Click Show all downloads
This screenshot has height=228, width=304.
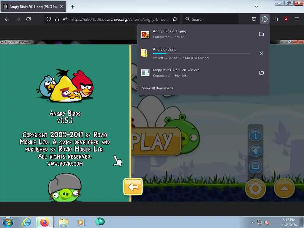[157, 88]
